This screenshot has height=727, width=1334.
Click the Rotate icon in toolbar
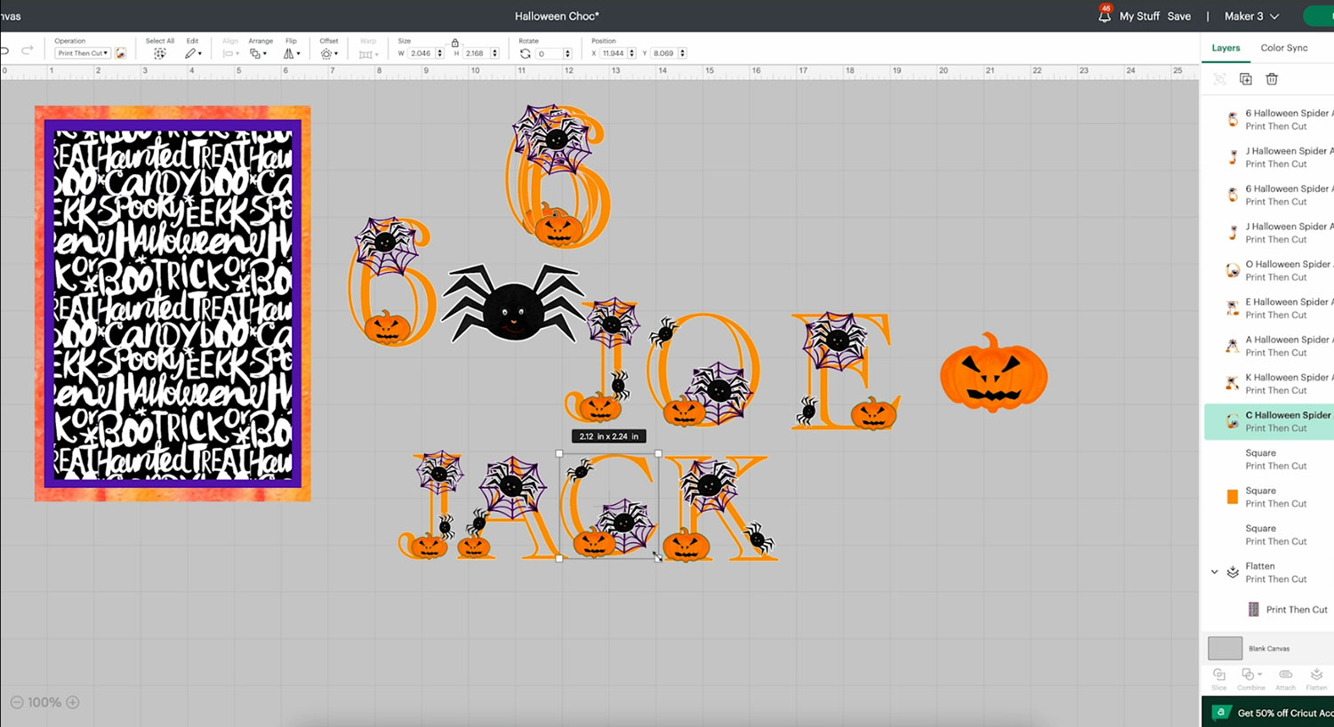pos(526,53)
